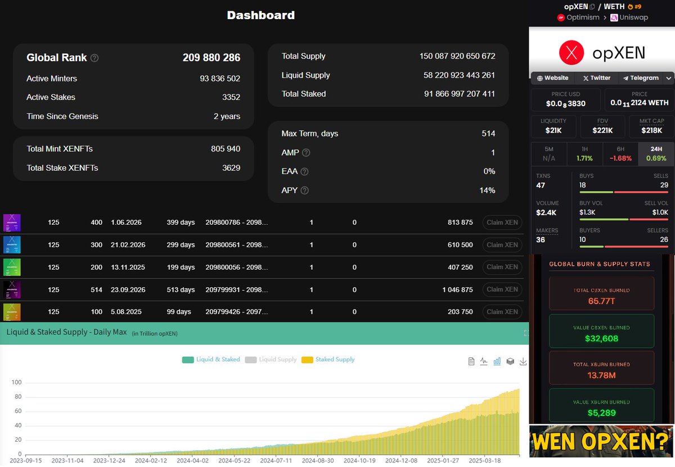Click the VOLUME $2.4K stat

547,208
